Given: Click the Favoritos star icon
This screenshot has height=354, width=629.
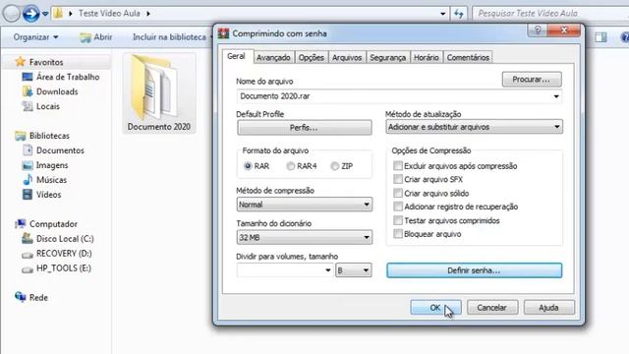Looking at the screenshot, I should [20, 62].
